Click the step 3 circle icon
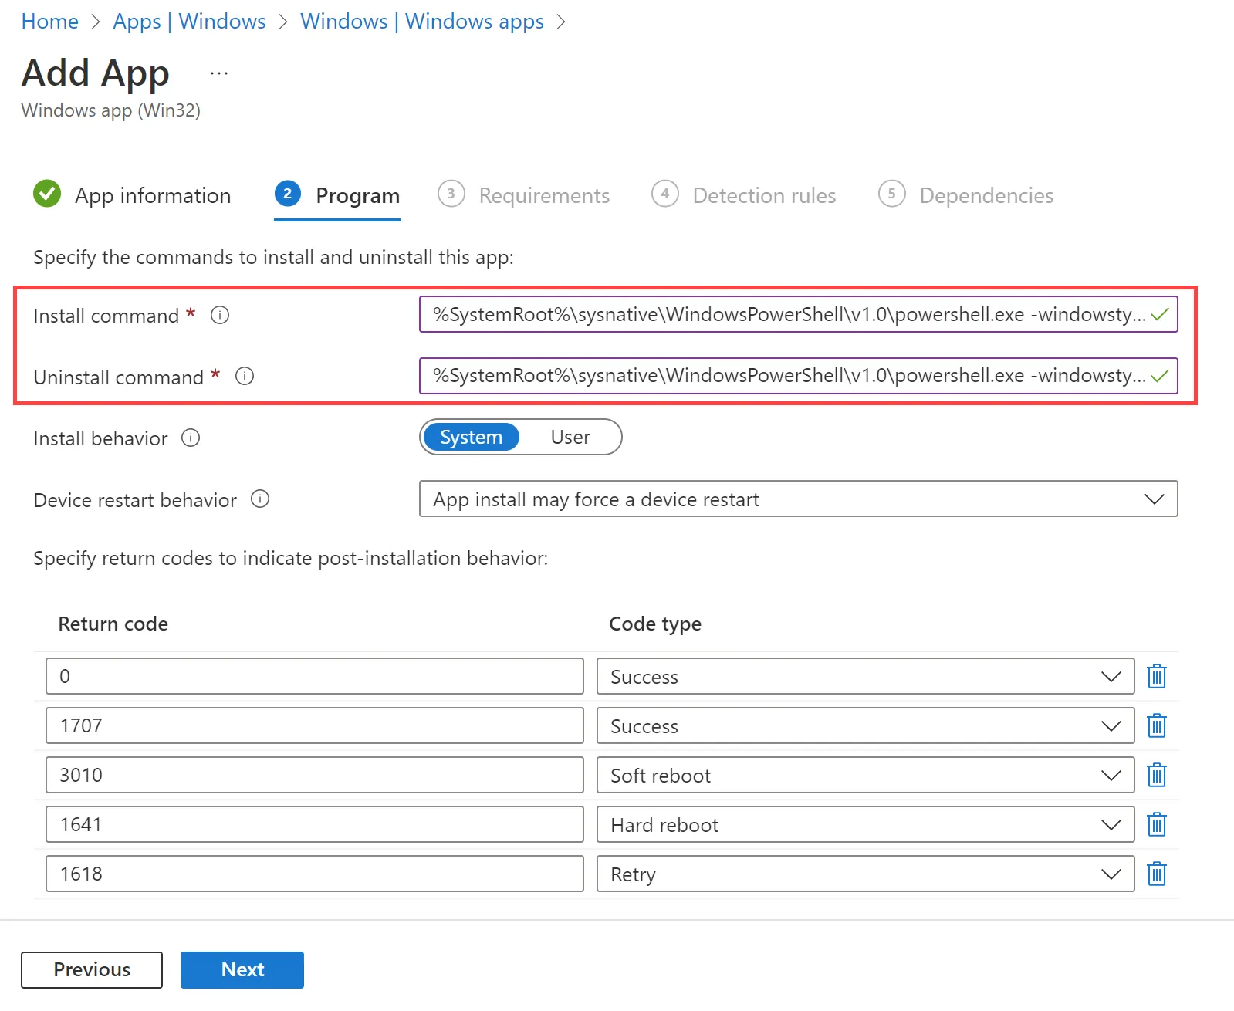Screen dimensions: 1234x1011 pyautogui.click(x=451, y=194)
